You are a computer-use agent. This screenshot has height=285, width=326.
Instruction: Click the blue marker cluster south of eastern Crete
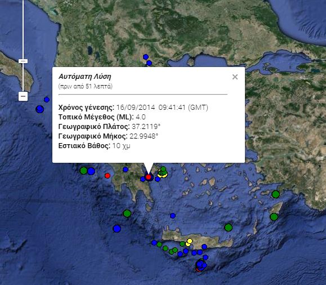pyautogui.click(x=200, y=265)
